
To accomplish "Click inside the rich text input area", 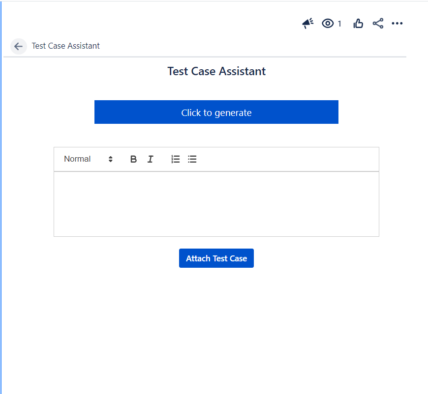I will pyautogui.click(x=216, y=204).
